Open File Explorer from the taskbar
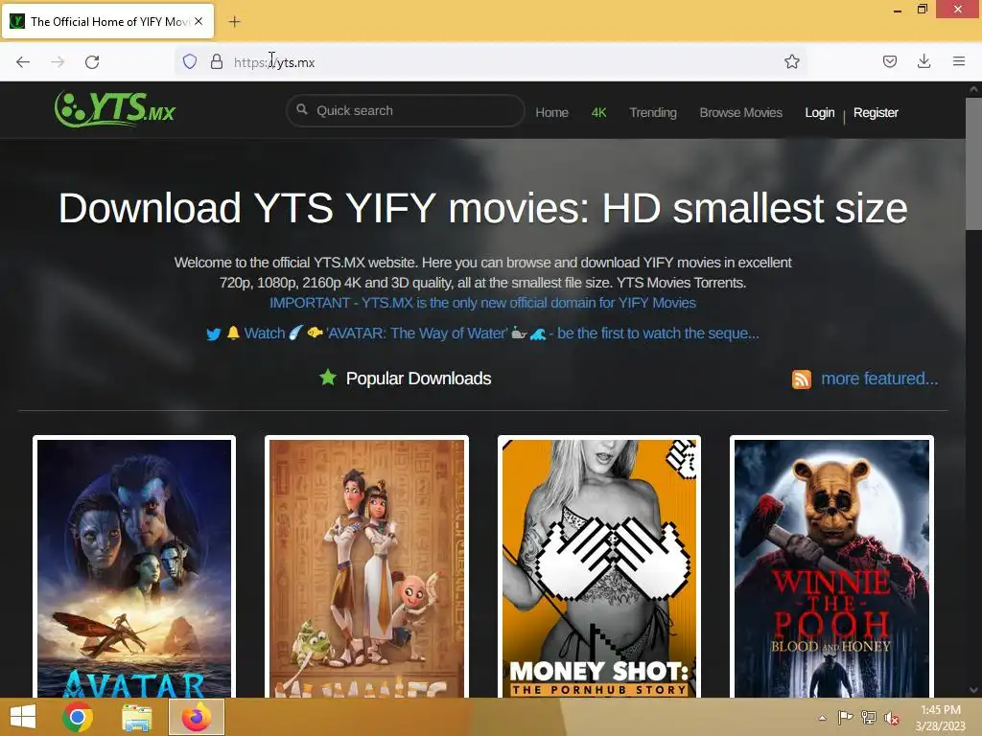982x736 pixels. click(136, 717)
